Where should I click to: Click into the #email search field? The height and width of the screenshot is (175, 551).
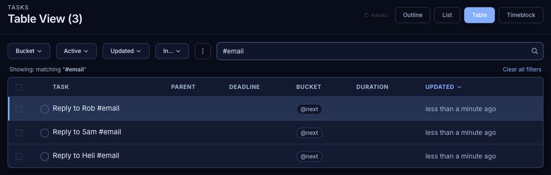click(380, 51)
